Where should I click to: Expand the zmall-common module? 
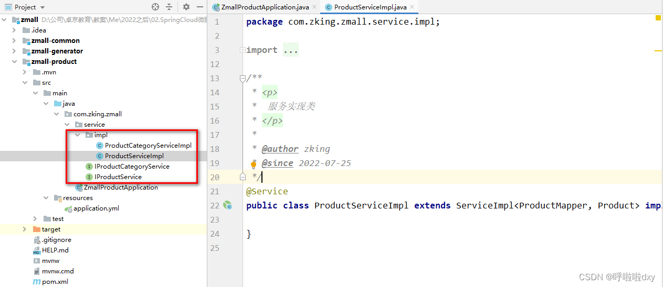14,41
